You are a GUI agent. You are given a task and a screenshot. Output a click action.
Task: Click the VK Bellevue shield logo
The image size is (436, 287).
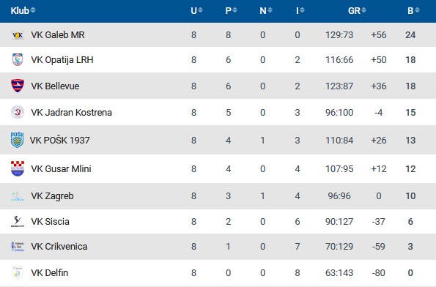18,86
